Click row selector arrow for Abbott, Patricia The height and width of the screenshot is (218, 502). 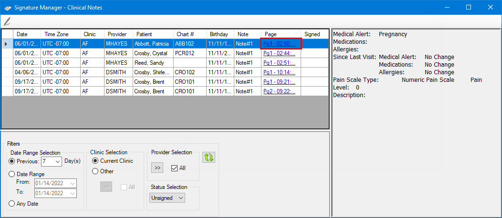[6, 44]
